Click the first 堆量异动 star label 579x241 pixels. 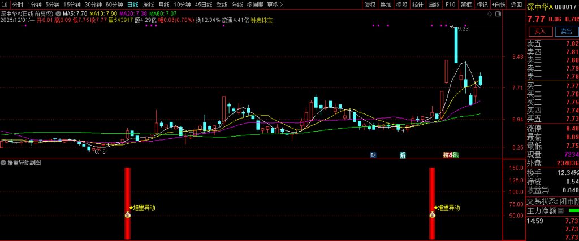142,208
